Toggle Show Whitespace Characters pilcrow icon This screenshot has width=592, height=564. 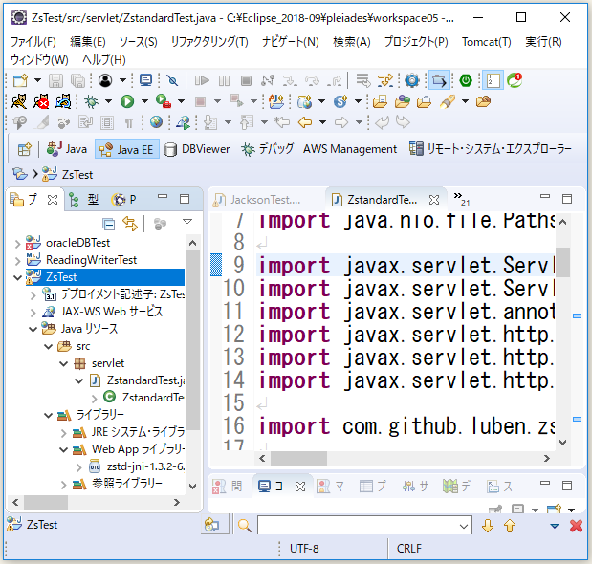[x=129, y=122]
